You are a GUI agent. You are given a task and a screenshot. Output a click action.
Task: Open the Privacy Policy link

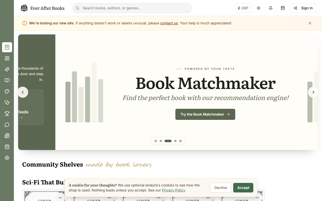tap(173, 190)
